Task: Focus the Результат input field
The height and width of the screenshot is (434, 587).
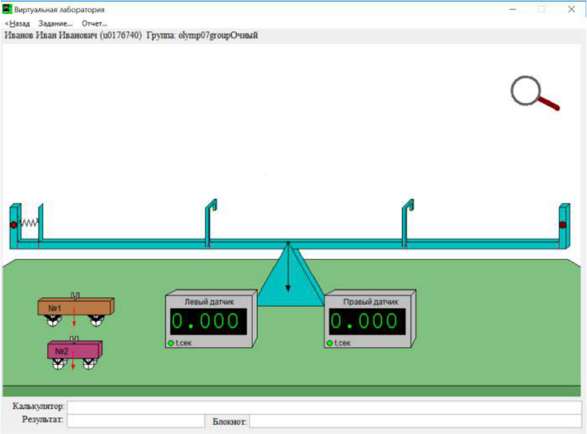Action: tap(136, 421)
